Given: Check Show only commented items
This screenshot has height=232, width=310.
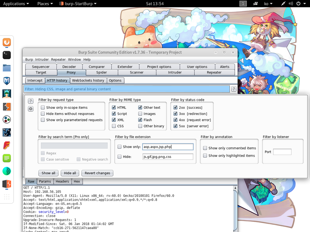Looking at the screenshot, I should (205, 148).
